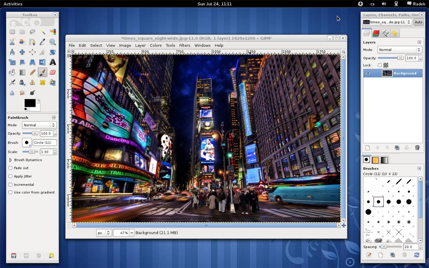This screenshot has width=429, height=268.
Task: Switch to the Gradients tab
Action: click(384, 160)
